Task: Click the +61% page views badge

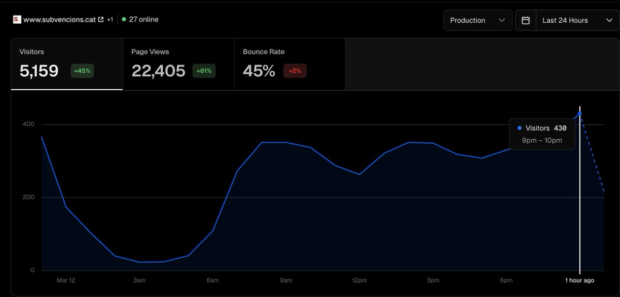Action: [x=204, y=71]
